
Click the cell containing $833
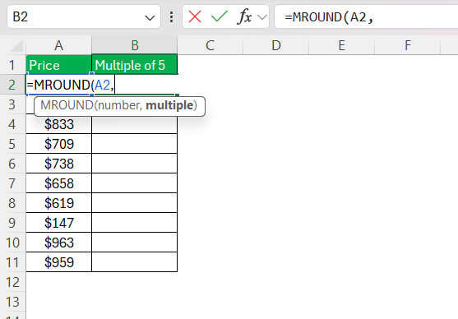coord(58,124)
